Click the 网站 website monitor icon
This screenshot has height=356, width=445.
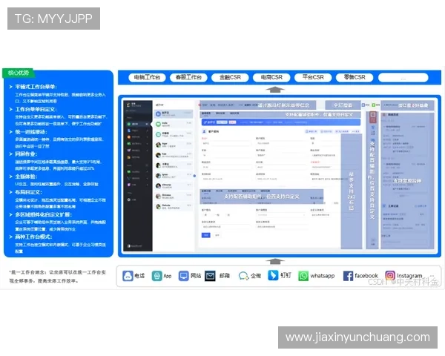[x=184, y=276]
